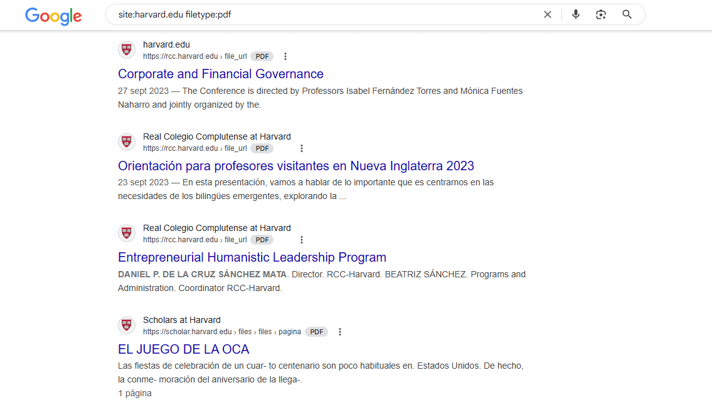Start voice search with microphone icon
The width and height of the screenshot is (712, 405).
[x=576, y=14]
